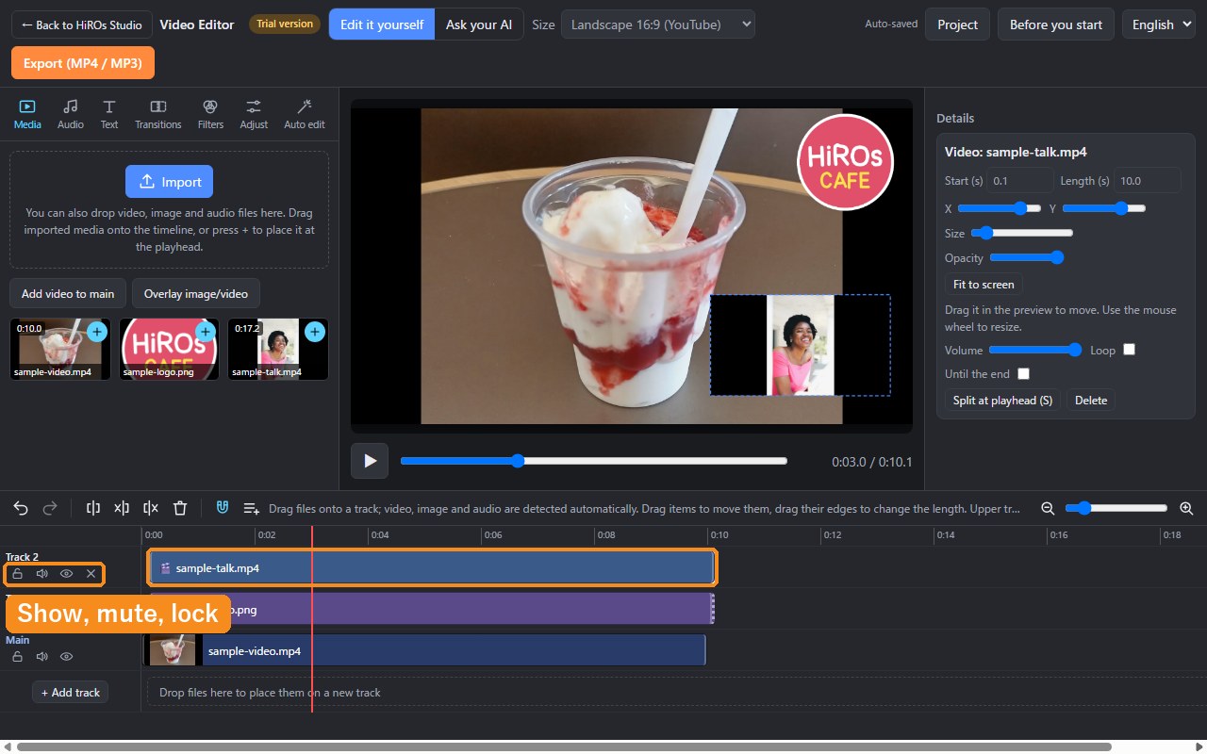1207x754 pixels.
Task: Open the Adjust panel tab
Action: pos(254,114)
